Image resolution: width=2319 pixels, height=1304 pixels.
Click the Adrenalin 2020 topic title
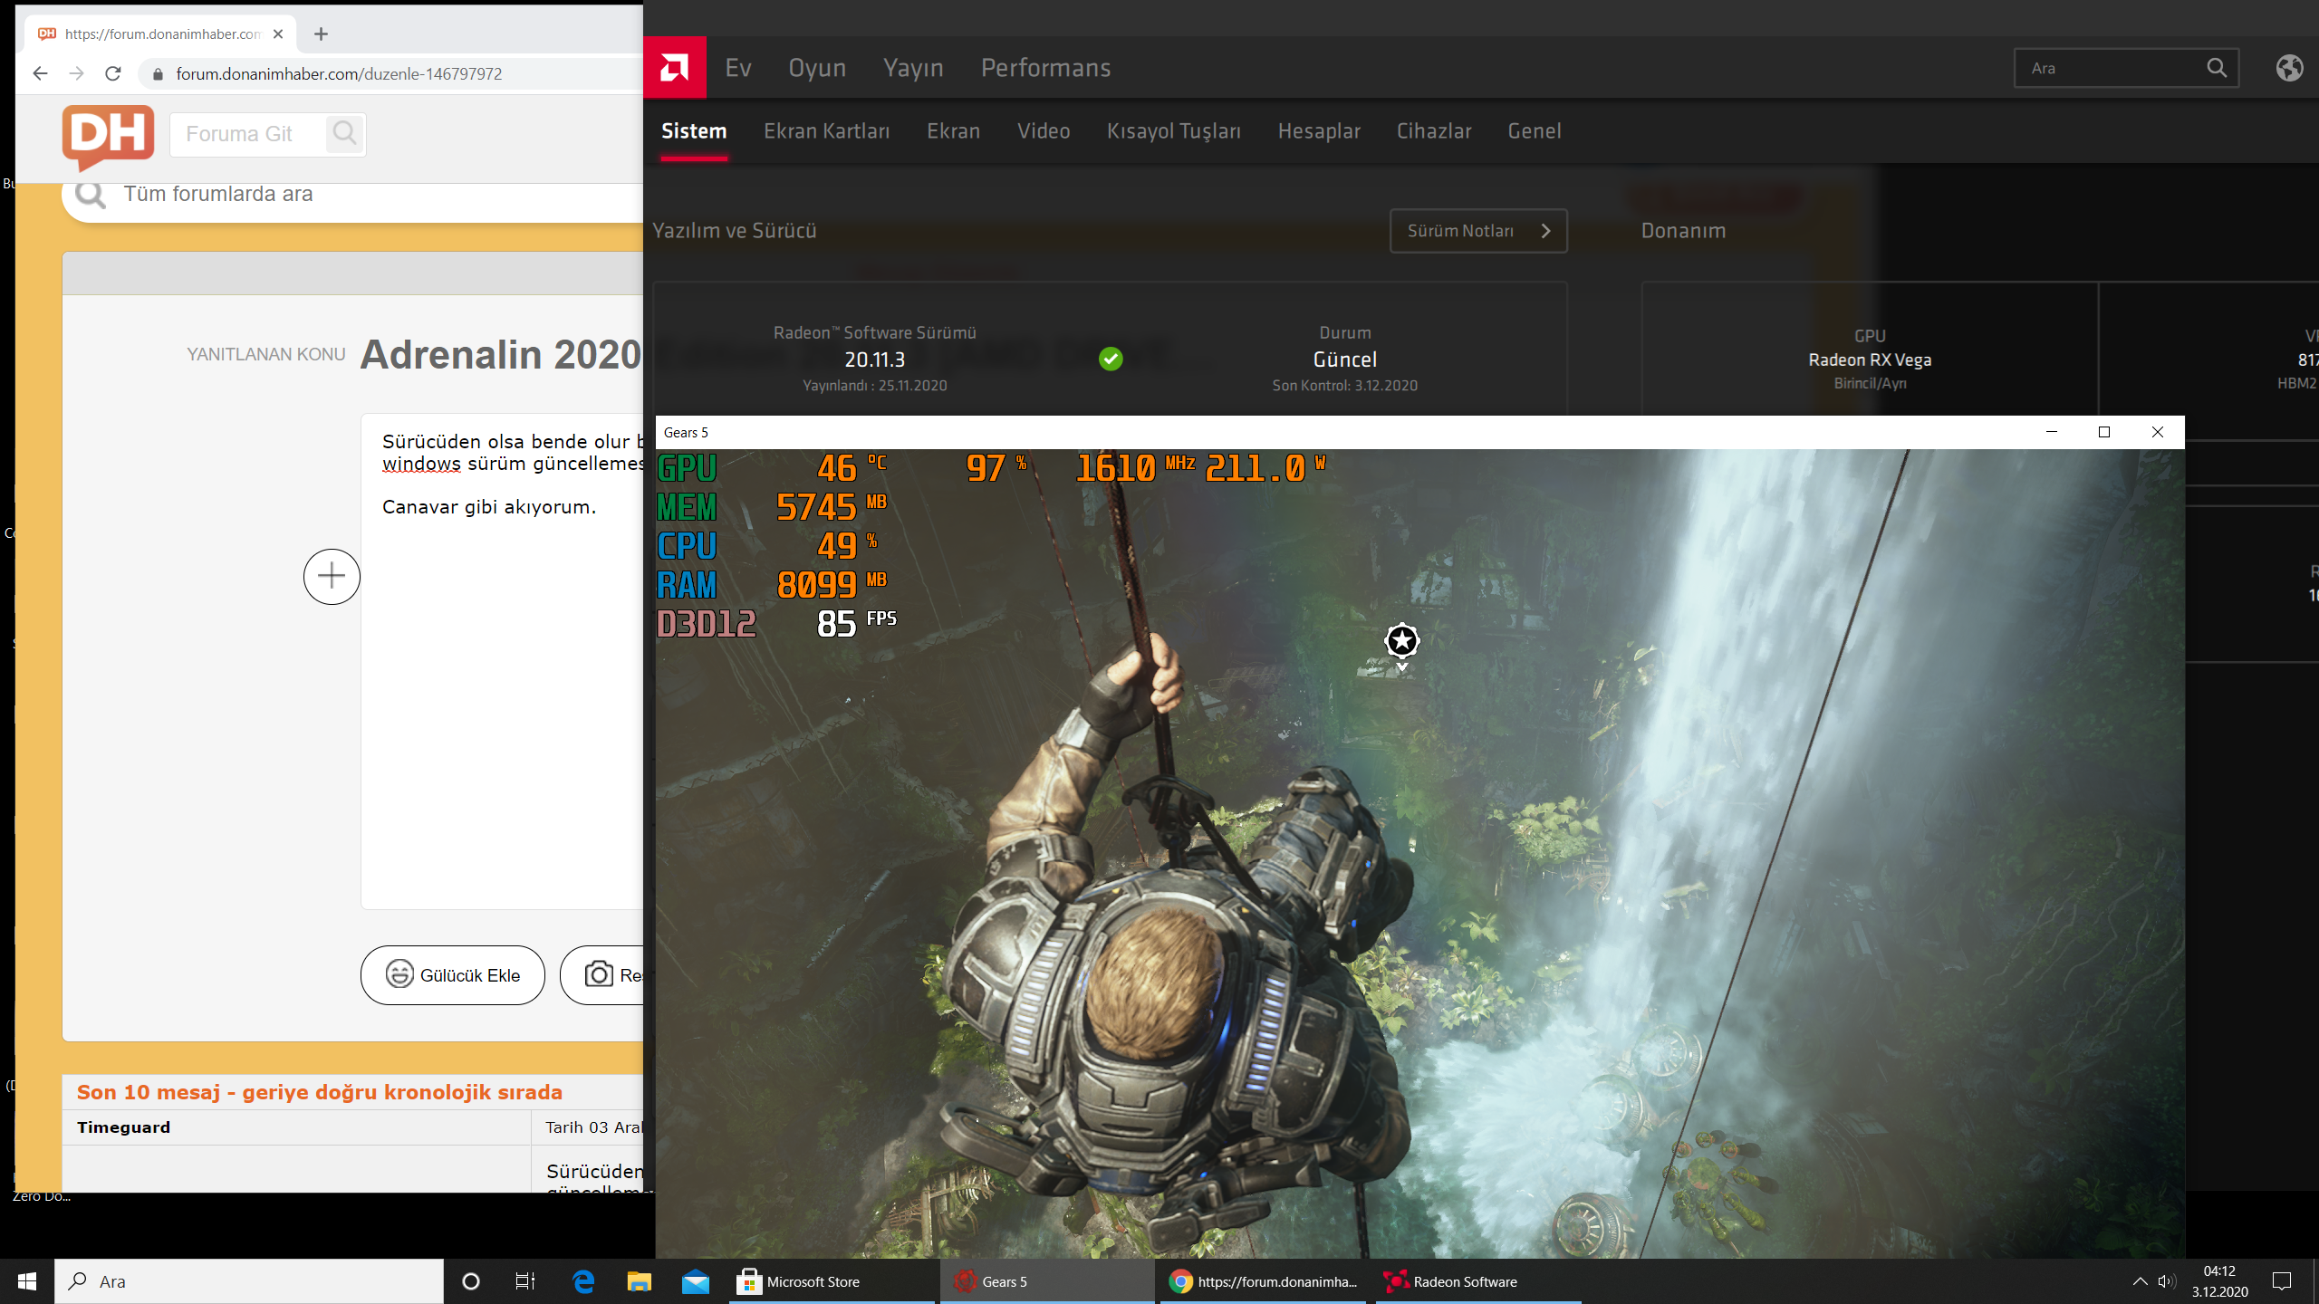501,354
